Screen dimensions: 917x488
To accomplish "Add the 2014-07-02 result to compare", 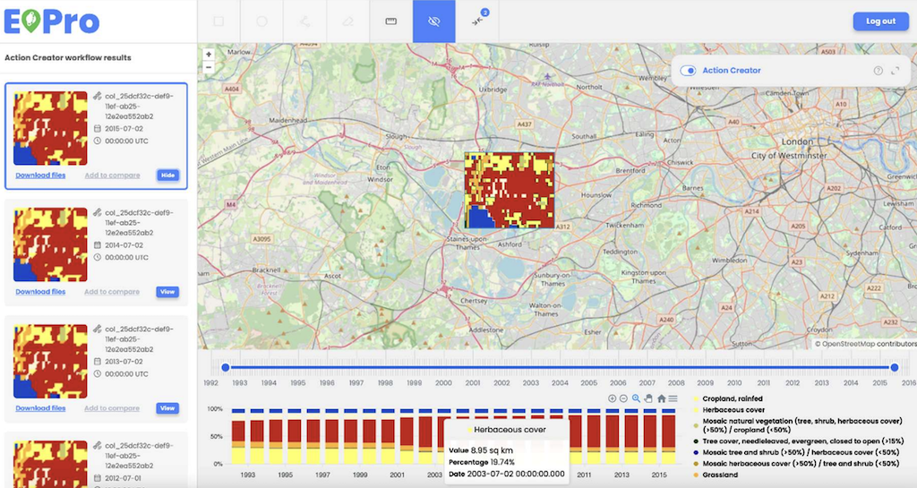I will pyautogui.click(x=112, y=292).
